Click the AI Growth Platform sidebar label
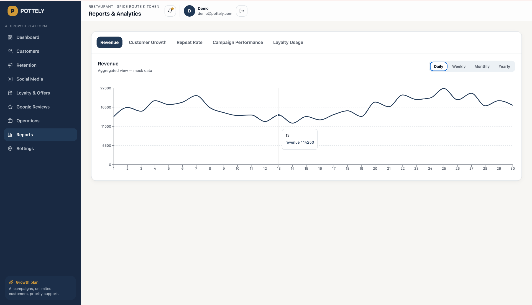532x305 pixels. [x=26, y=26]
